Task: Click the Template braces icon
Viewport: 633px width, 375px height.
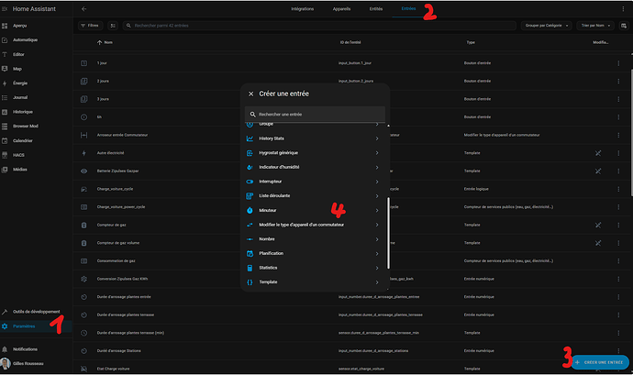Action: [x=250, y=281]
